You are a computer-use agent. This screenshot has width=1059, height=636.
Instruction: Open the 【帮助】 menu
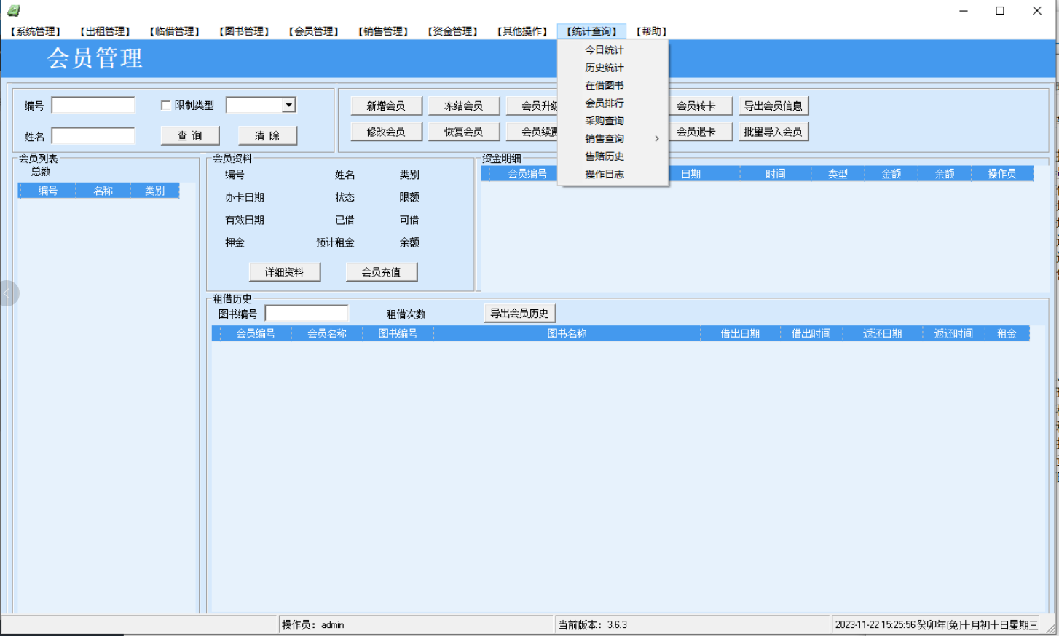point(652,31)
